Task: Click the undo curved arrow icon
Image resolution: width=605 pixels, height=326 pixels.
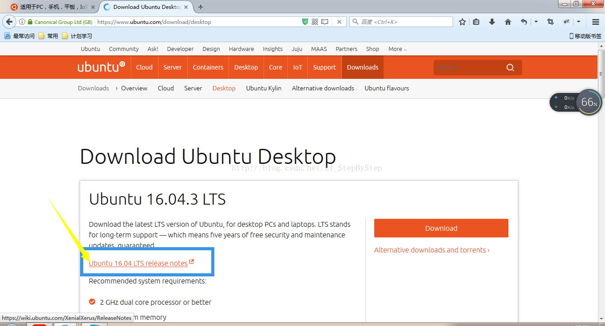Action: coord(524,22)
